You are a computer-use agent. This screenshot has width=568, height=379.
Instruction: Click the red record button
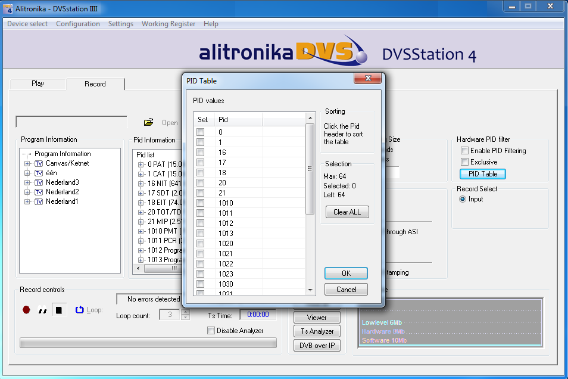(x=26, y=310)
